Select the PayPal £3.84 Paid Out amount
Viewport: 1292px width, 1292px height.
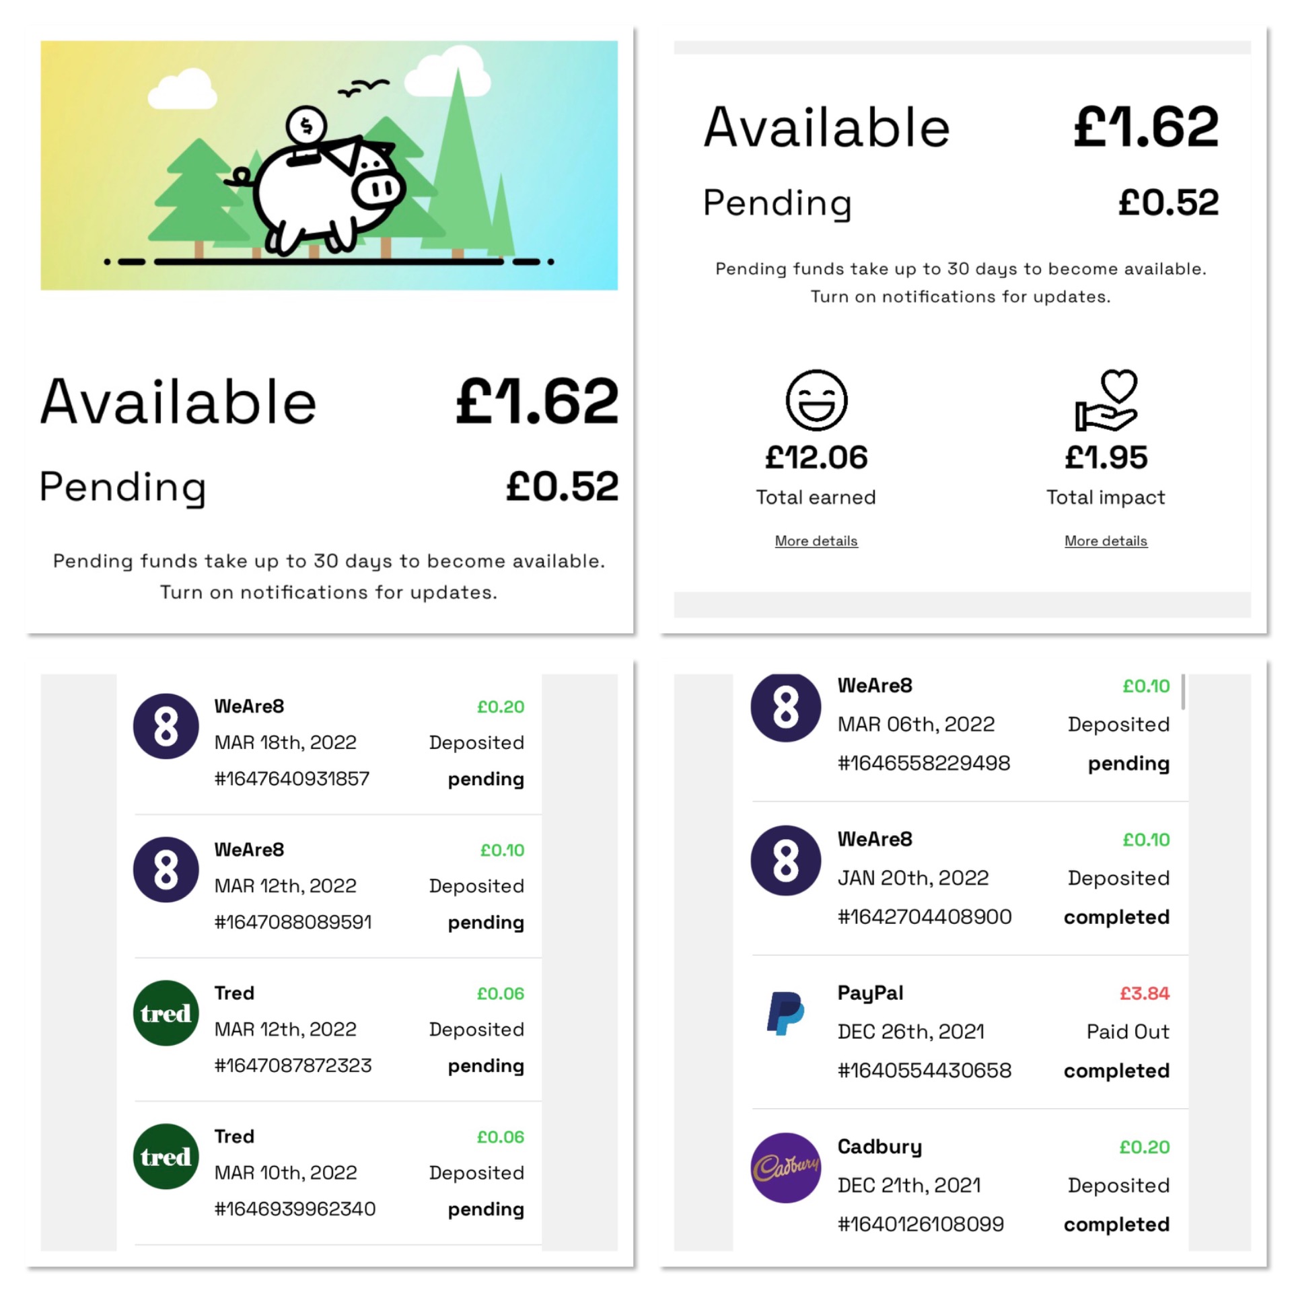click(x=1144, y=993)
